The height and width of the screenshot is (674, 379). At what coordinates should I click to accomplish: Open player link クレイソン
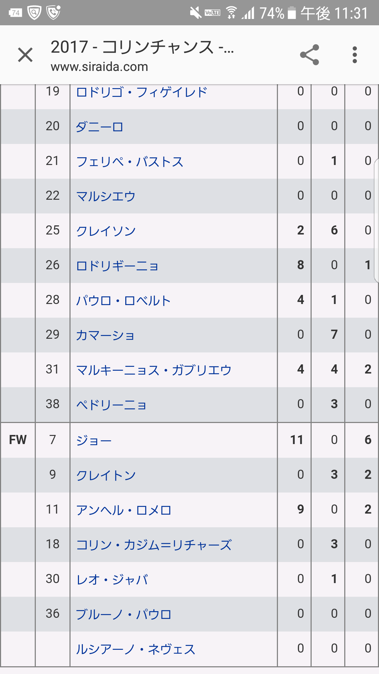pos(106,231)
